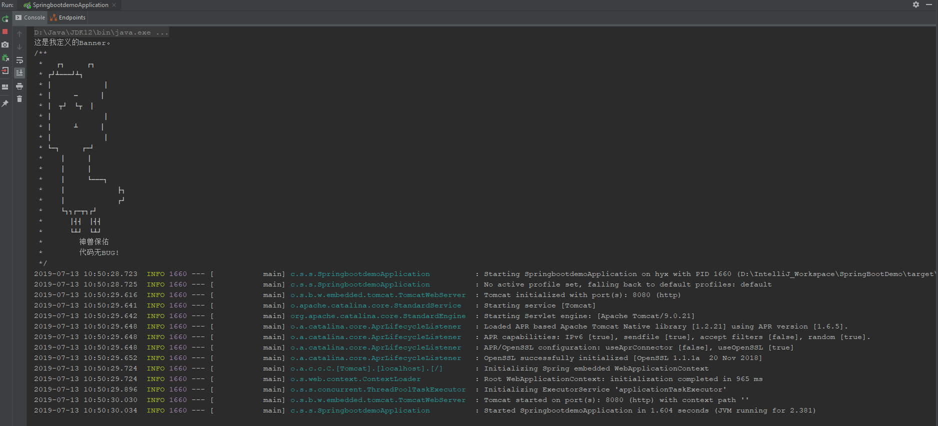Print the console output with the printer icon
This screenshot has width=938, height=426.
[x=19, y=86]
